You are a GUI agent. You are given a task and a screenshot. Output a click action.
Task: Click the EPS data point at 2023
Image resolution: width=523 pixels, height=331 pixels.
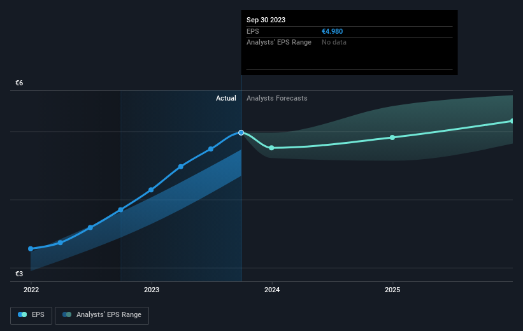coord(151,190)
